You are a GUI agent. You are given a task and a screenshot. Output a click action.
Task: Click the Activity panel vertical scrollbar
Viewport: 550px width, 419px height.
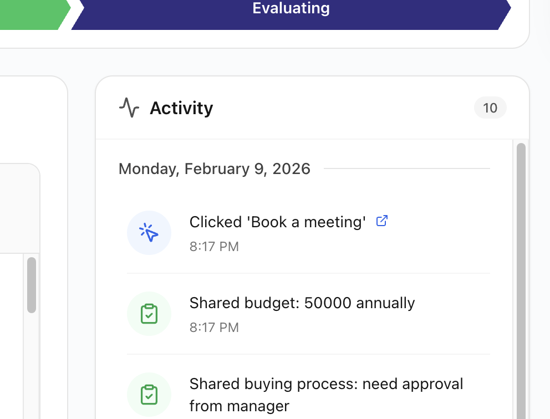pyautogui.click(x=521, y=277)
